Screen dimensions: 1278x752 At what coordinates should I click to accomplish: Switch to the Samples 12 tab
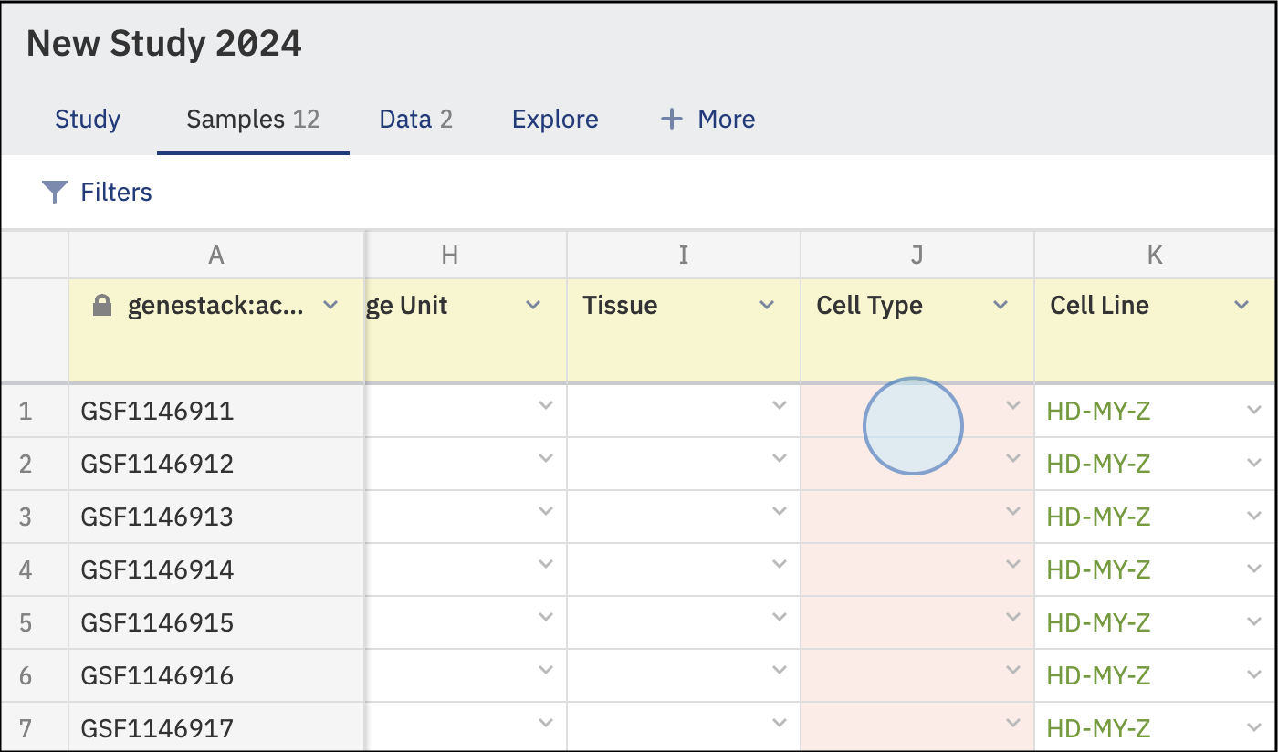(253, 120)
